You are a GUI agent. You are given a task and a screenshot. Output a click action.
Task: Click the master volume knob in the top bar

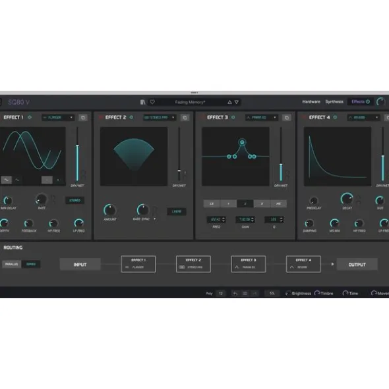tap(381, 102)
